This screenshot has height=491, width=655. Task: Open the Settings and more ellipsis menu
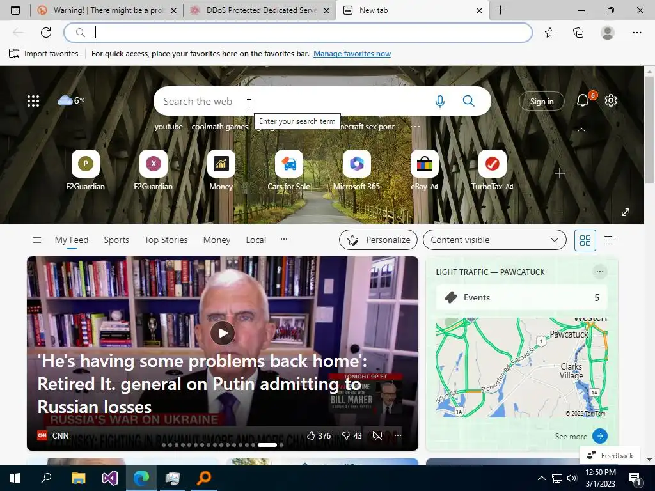[x=636, y=33]
